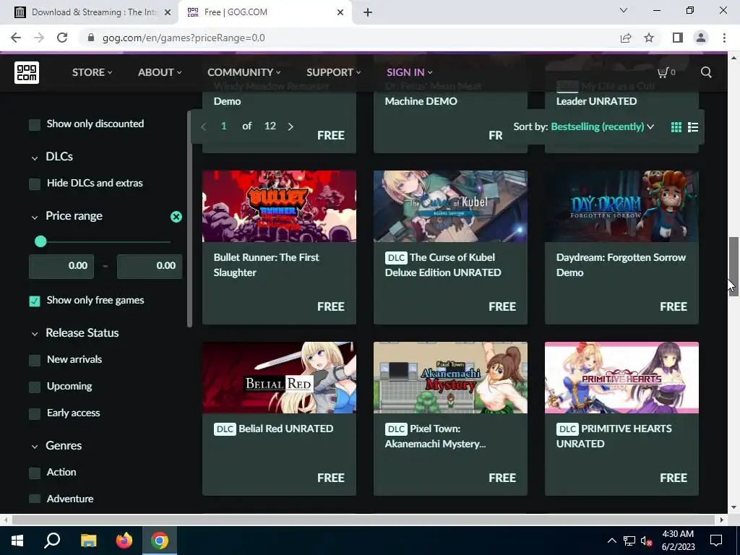The image size is (740, 555).
Task: Enable Show only discounted checkbox
Action: [35, 124]
